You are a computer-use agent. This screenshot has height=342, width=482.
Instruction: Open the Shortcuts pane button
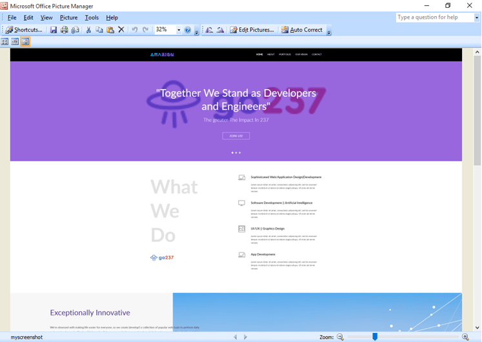[x=24, y=30]
